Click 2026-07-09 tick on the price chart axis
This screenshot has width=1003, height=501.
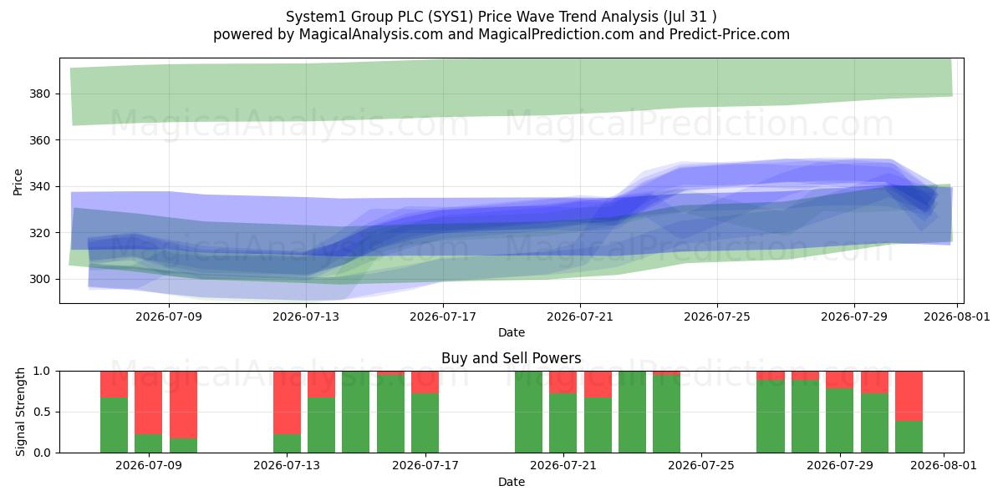[169, 316]
